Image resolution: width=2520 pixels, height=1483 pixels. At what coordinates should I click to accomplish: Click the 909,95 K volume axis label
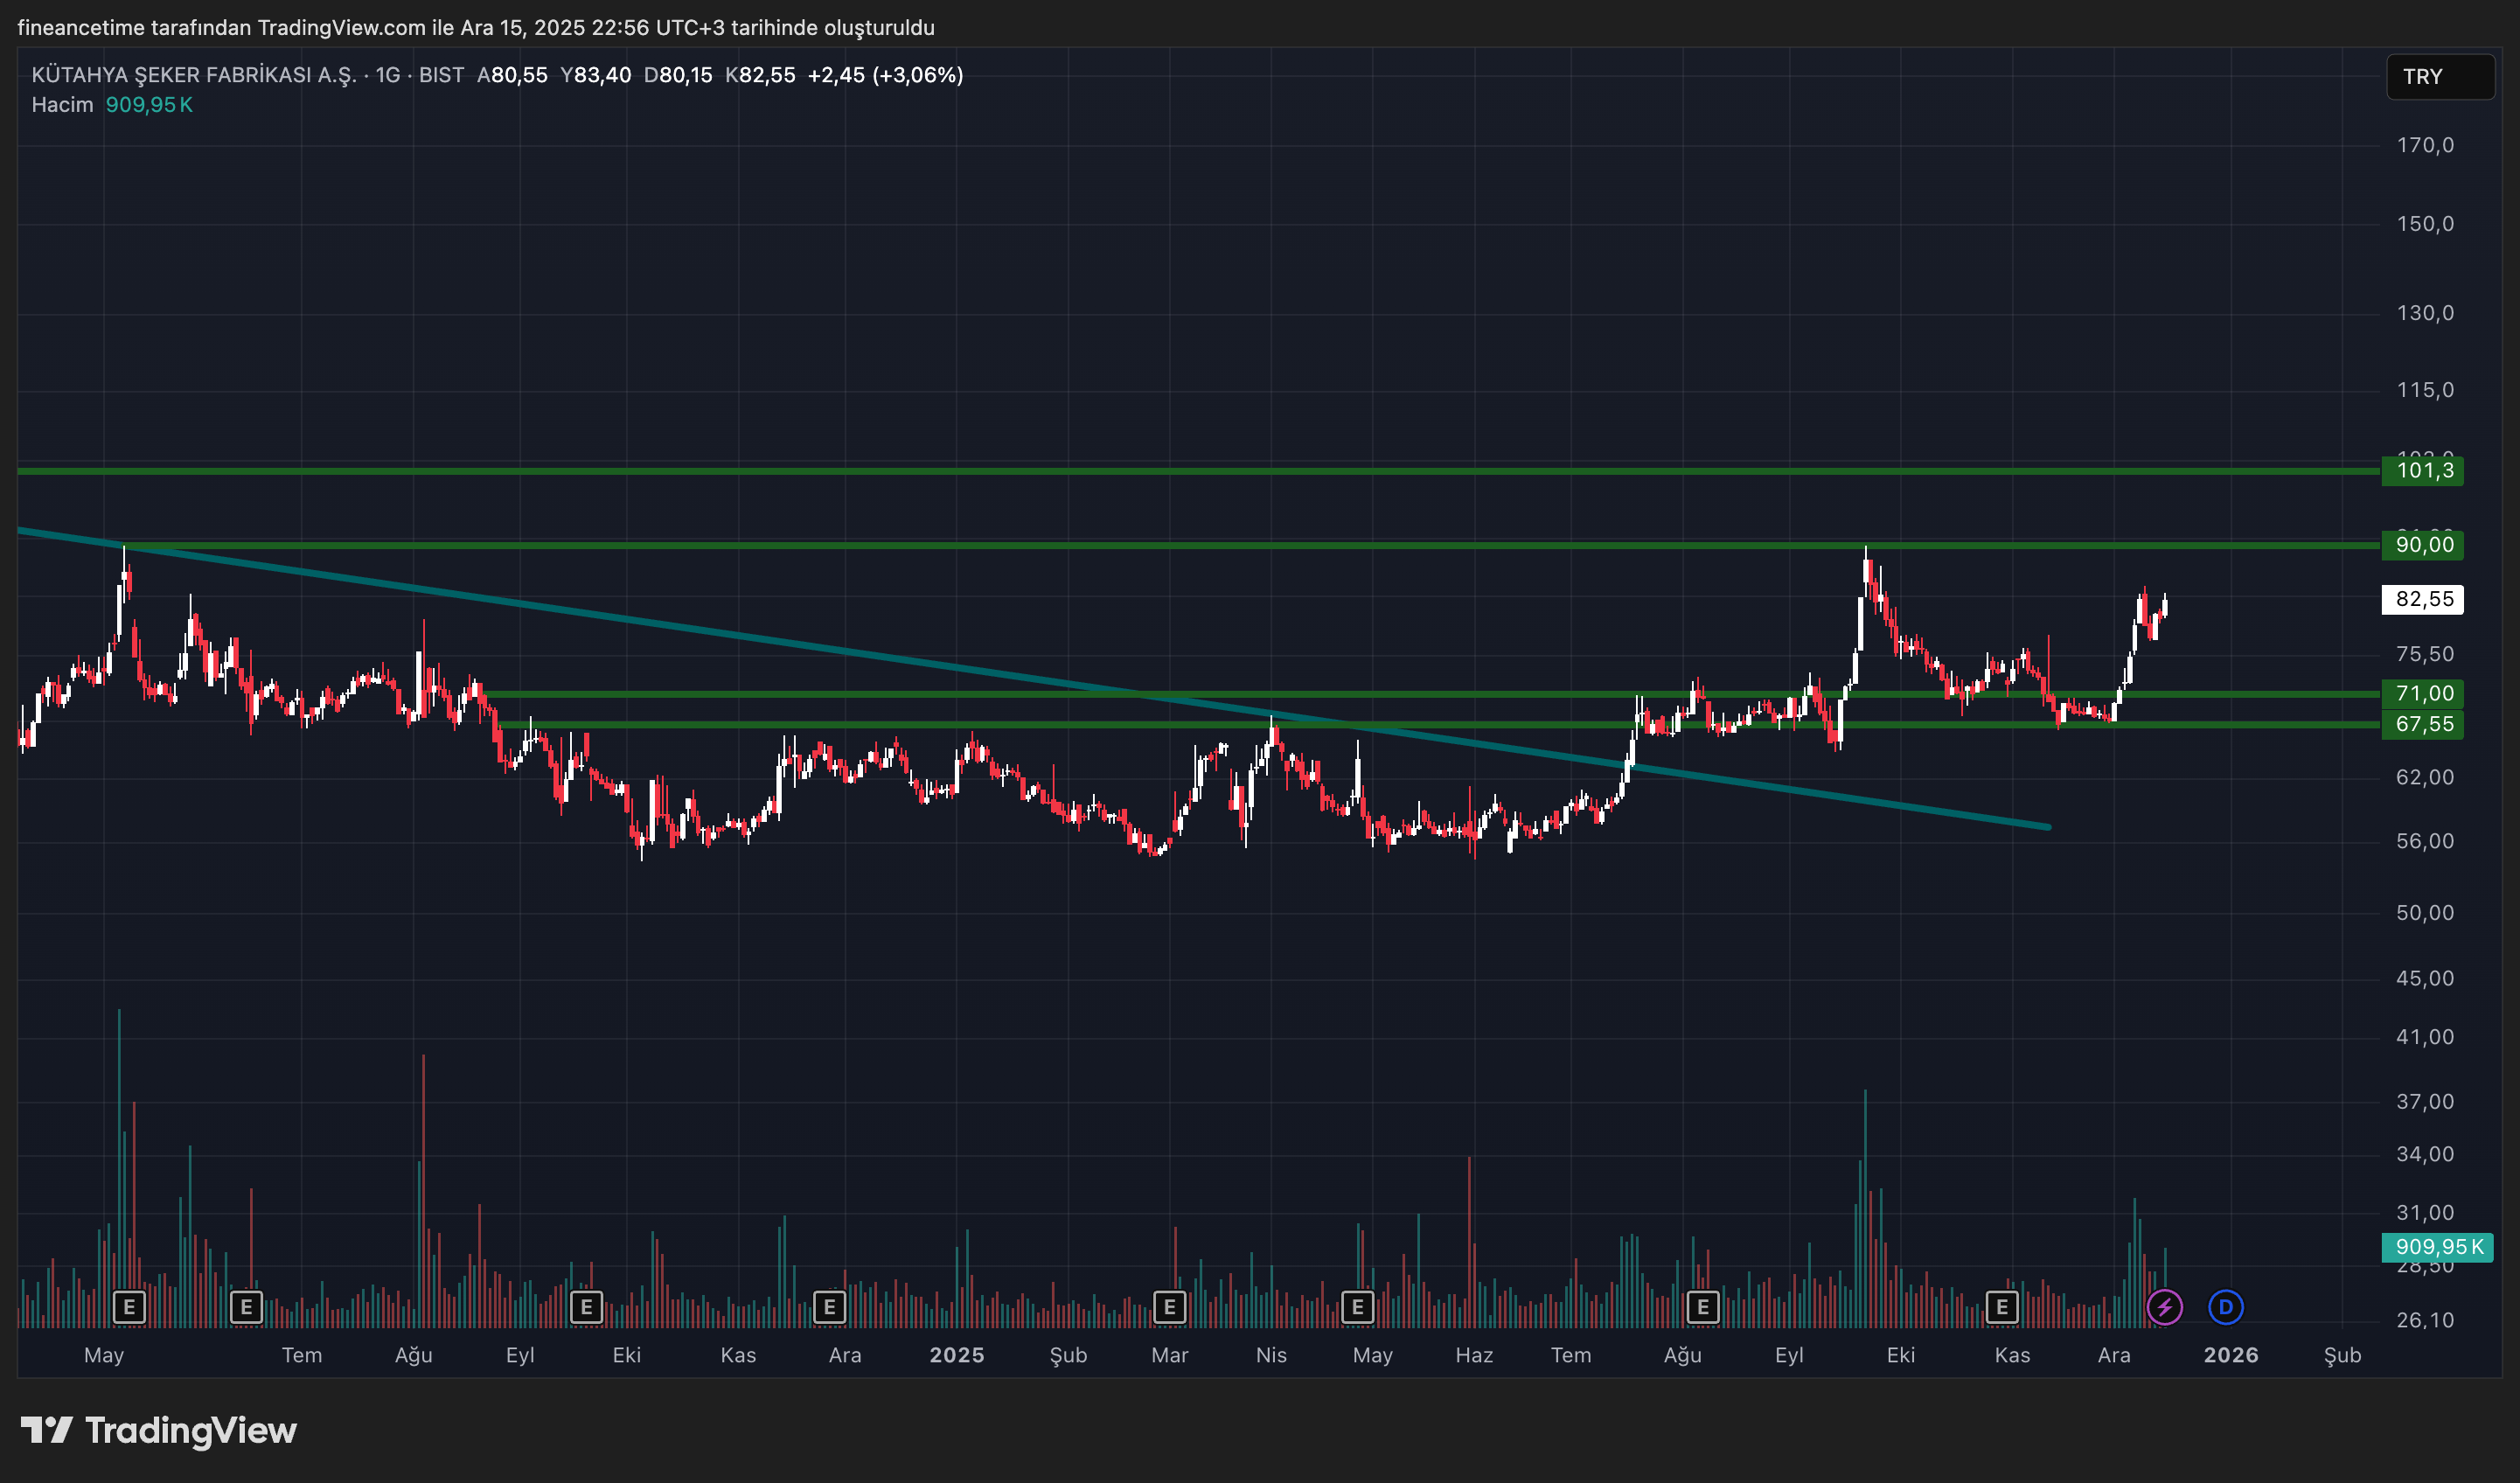pyautogui.click(x=2436, y=1247)
